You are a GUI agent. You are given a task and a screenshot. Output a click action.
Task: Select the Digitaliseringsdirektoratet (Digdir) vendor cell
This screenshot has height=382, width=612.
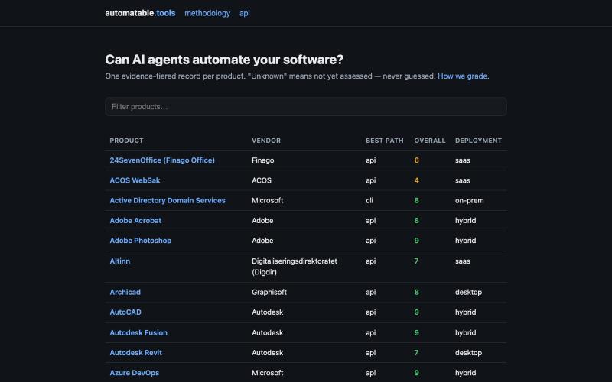click(x=295, y=266)
